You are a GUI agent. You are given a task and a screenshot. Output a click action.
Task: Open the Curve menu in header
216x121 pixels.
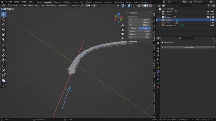pyautogui.click(x=42, y=6)
